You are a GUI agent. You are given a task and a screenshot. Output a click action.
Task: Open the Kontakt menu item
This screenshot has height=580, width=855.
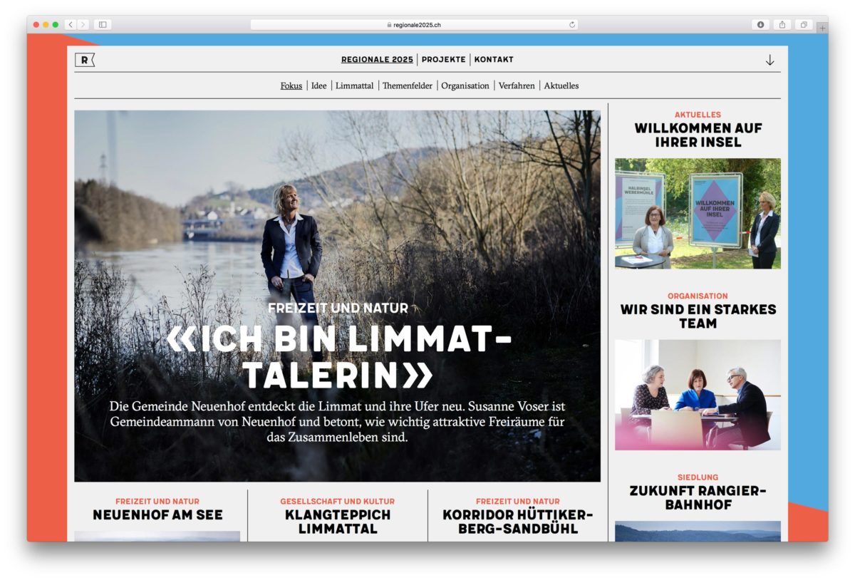494,60
